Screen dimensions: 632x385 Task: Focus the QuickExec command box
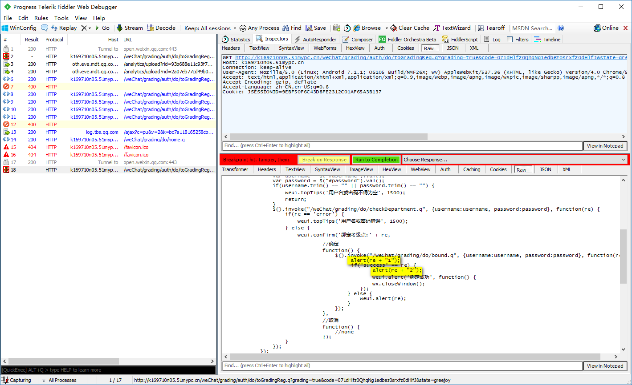pos(108,370)
